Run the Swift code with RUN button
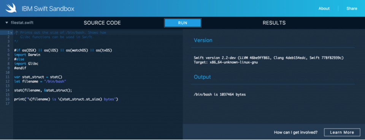The image size is (365, 140). click(x=183, y=23)
